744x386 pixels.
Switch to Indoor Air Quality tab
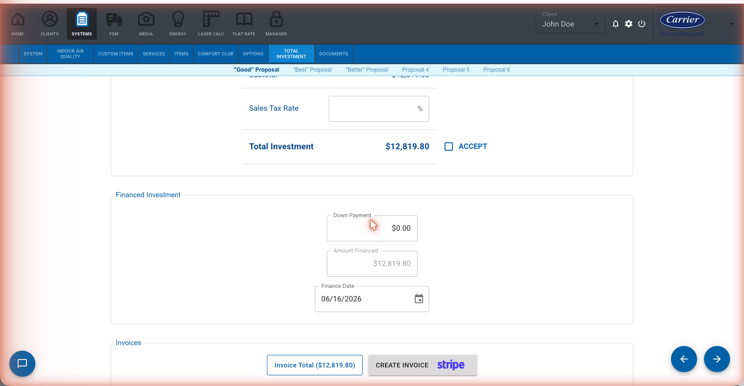click(70, 54)
